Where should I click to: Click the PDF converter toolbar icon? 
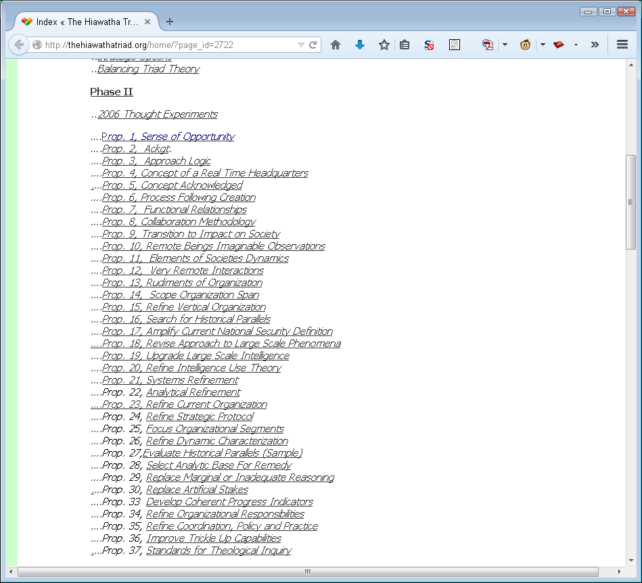(x=488, y=45)
